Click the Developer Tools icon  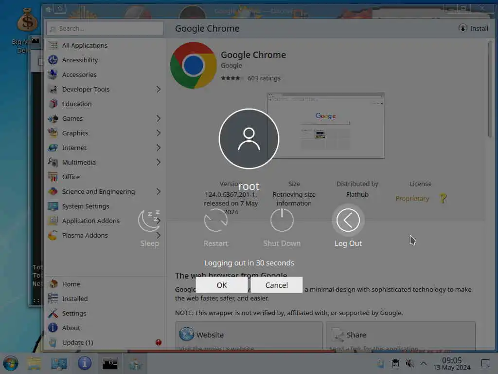53,90
